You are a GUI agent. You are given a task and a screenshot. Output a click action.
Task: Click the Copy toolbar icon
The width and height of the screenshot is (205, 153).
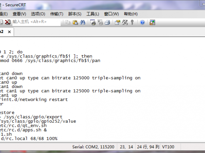(68, 22)
